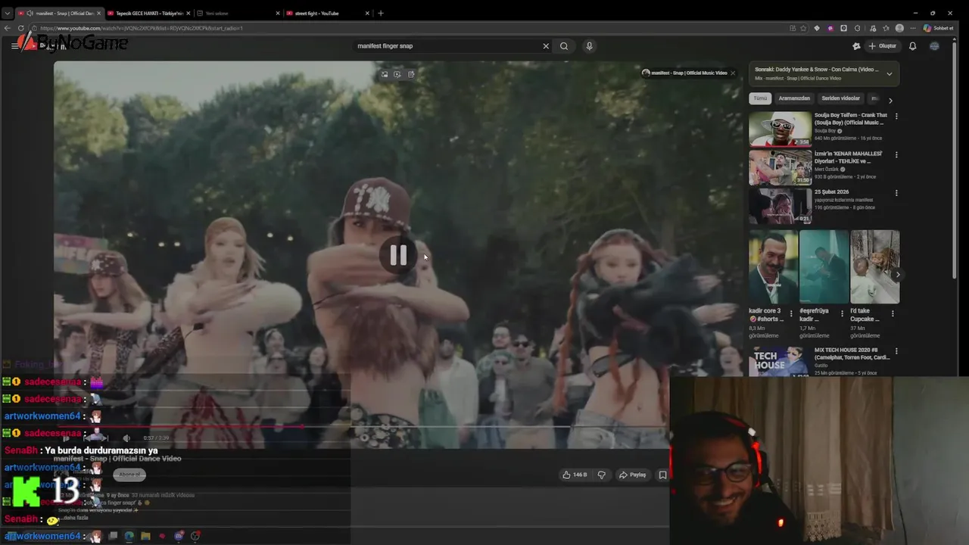Open the 25 Şubat 2026 video
969x545 pixels.
(780, 205)
